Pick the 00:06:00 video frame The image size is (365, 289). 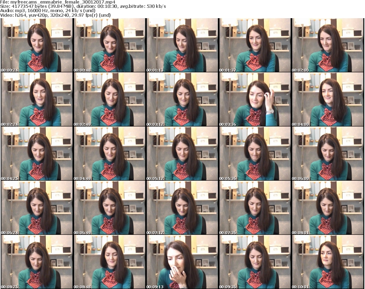pyautogui.click(x=328, y=154)
